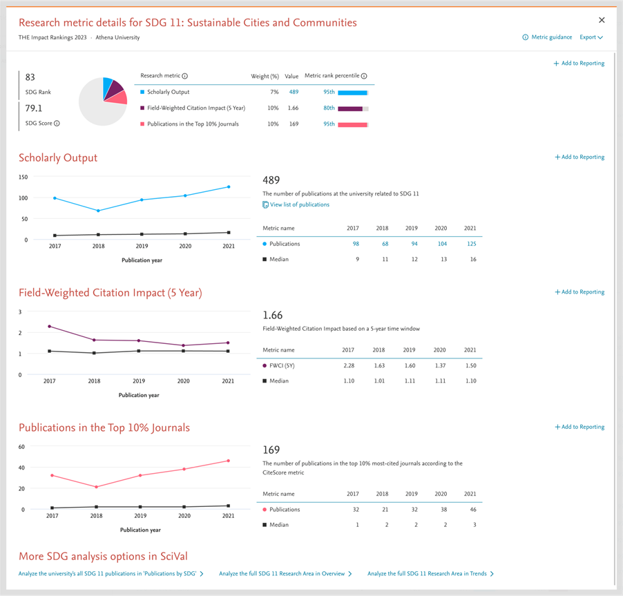This screenshot has width=623, height=596.
Task: Click chevron after Research Area in Overview link
Action: tap(350, 574)
